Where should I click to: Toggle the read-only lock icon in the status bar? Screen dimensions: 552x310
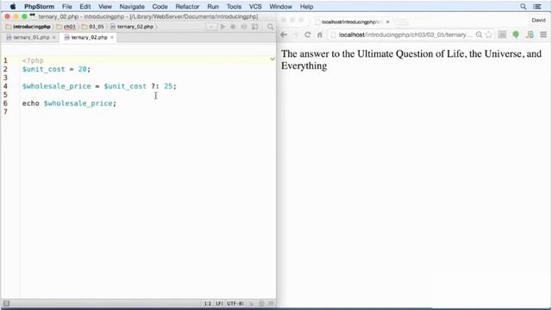[252, 303]
